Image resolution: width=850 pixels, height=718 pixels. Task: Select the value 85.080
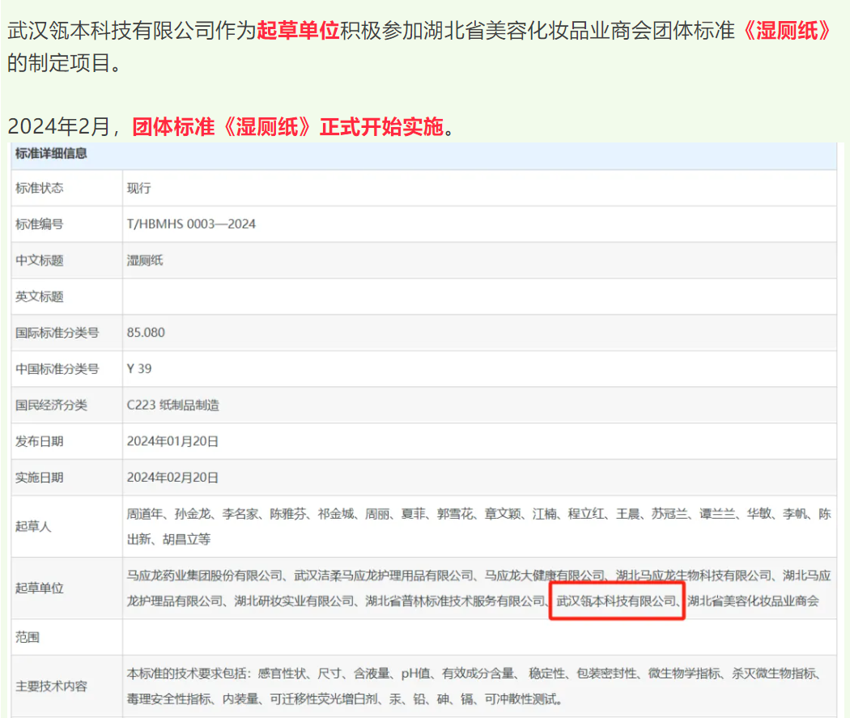(x=146, y=332)
